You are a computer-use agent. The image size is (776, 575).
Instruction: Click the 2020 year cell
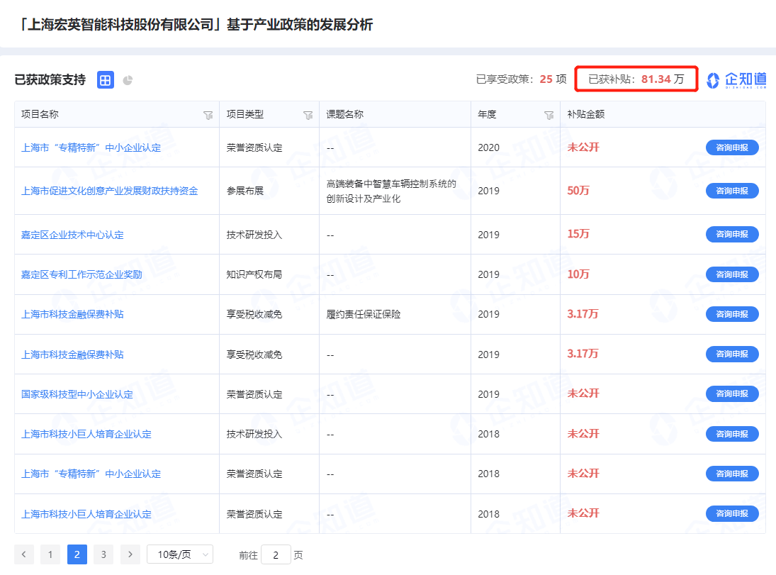488,147
